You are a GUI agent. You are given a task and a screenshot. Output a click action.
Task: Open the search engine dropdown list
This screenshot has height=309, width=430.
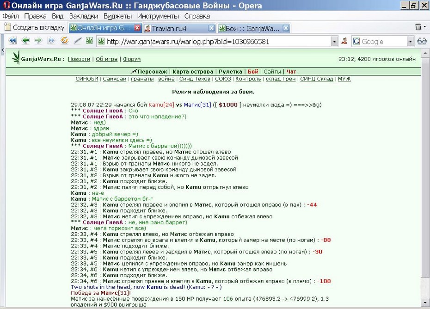click(x=410, y=42)
